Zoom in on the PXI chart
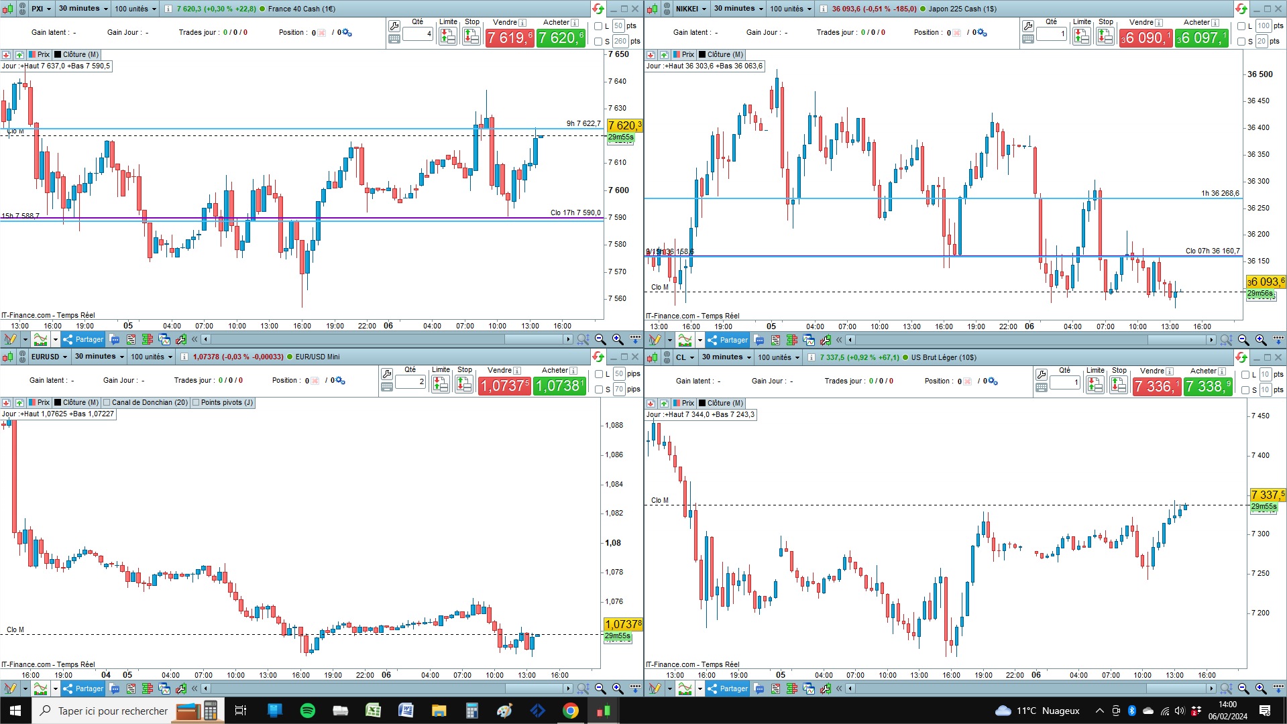 [x=618, y=339]
